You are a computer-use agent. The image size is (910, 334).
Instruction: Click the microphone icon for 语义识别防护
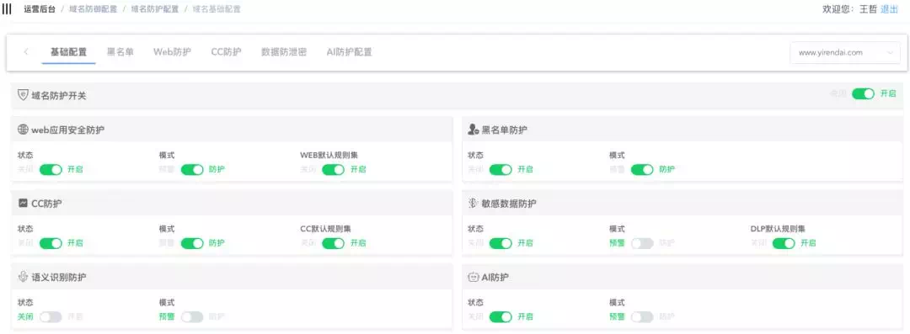pos(24,277)
